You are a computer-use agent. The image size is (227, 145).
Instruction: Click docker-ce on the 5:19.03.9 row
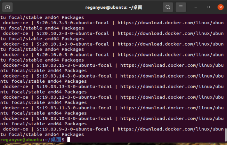click(x=16, y=129)
